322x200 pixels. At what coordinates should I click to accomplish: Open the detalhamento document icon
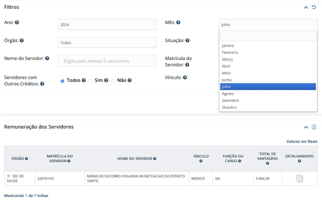pos(299,179)
